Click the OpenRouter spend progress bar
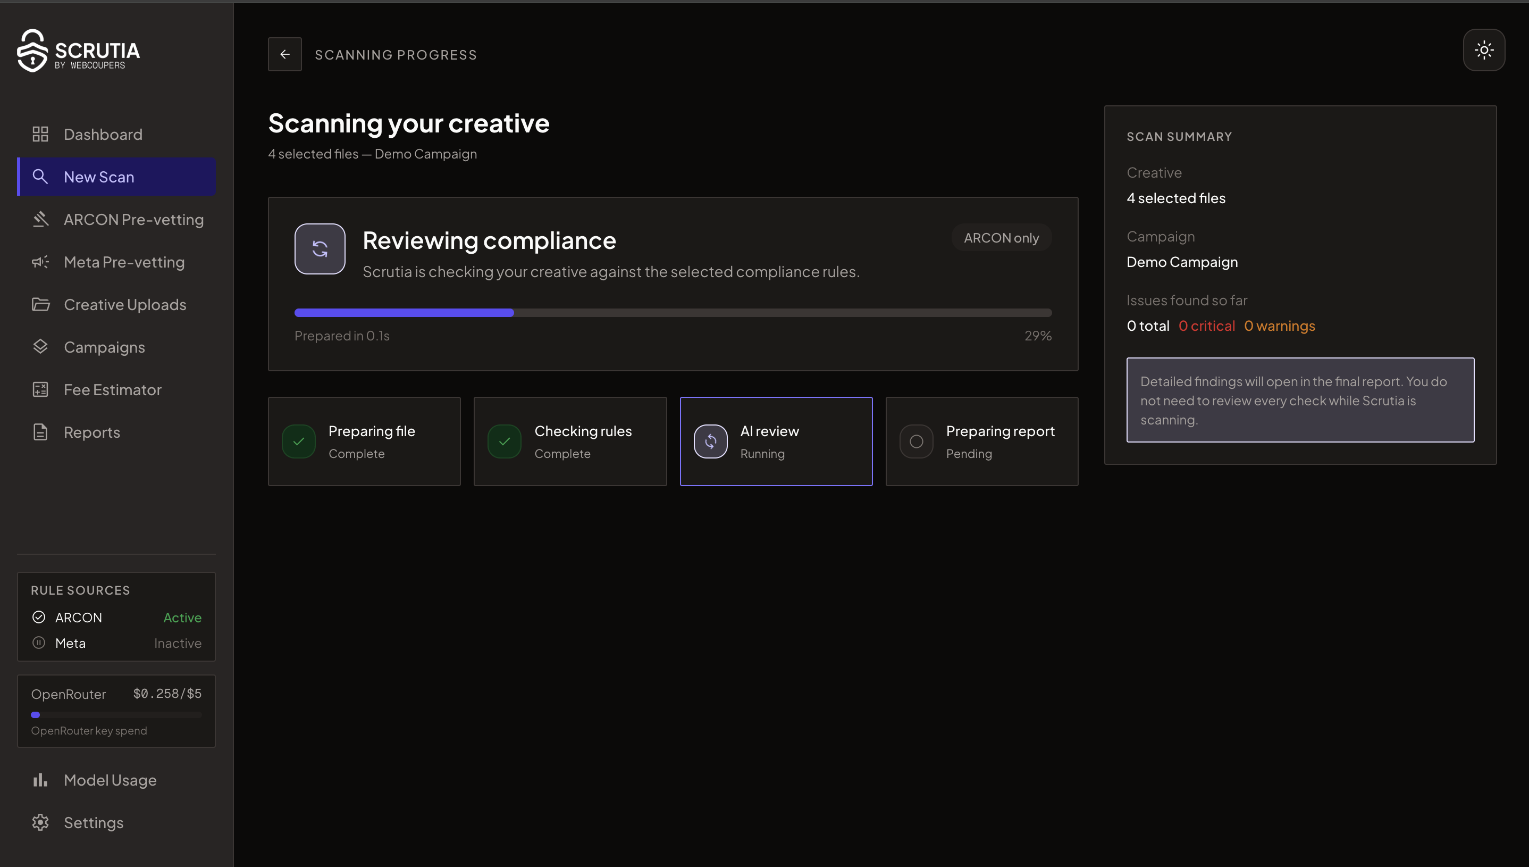The width and height of the screenshot is (1529, 867). click(x=116, y=714)
